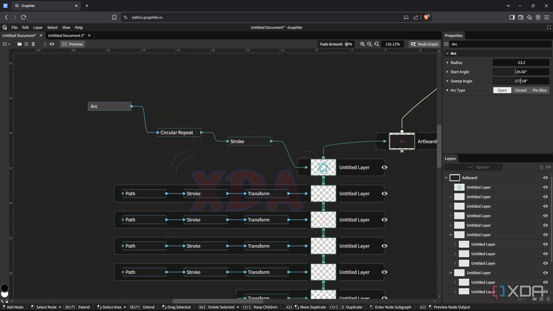The height and width of the screenshot is (311, 553).
Task: Click the Start Angle slider field
Action: pyautogui.click(x=521, y=72)
